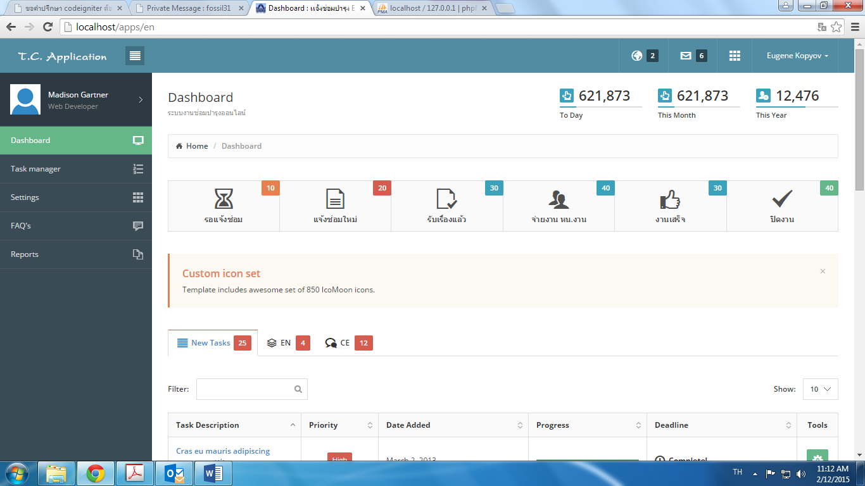Open Windows Start menu
Image resolution: width=865 pixels, height=486 pixels.
point(16,473)
